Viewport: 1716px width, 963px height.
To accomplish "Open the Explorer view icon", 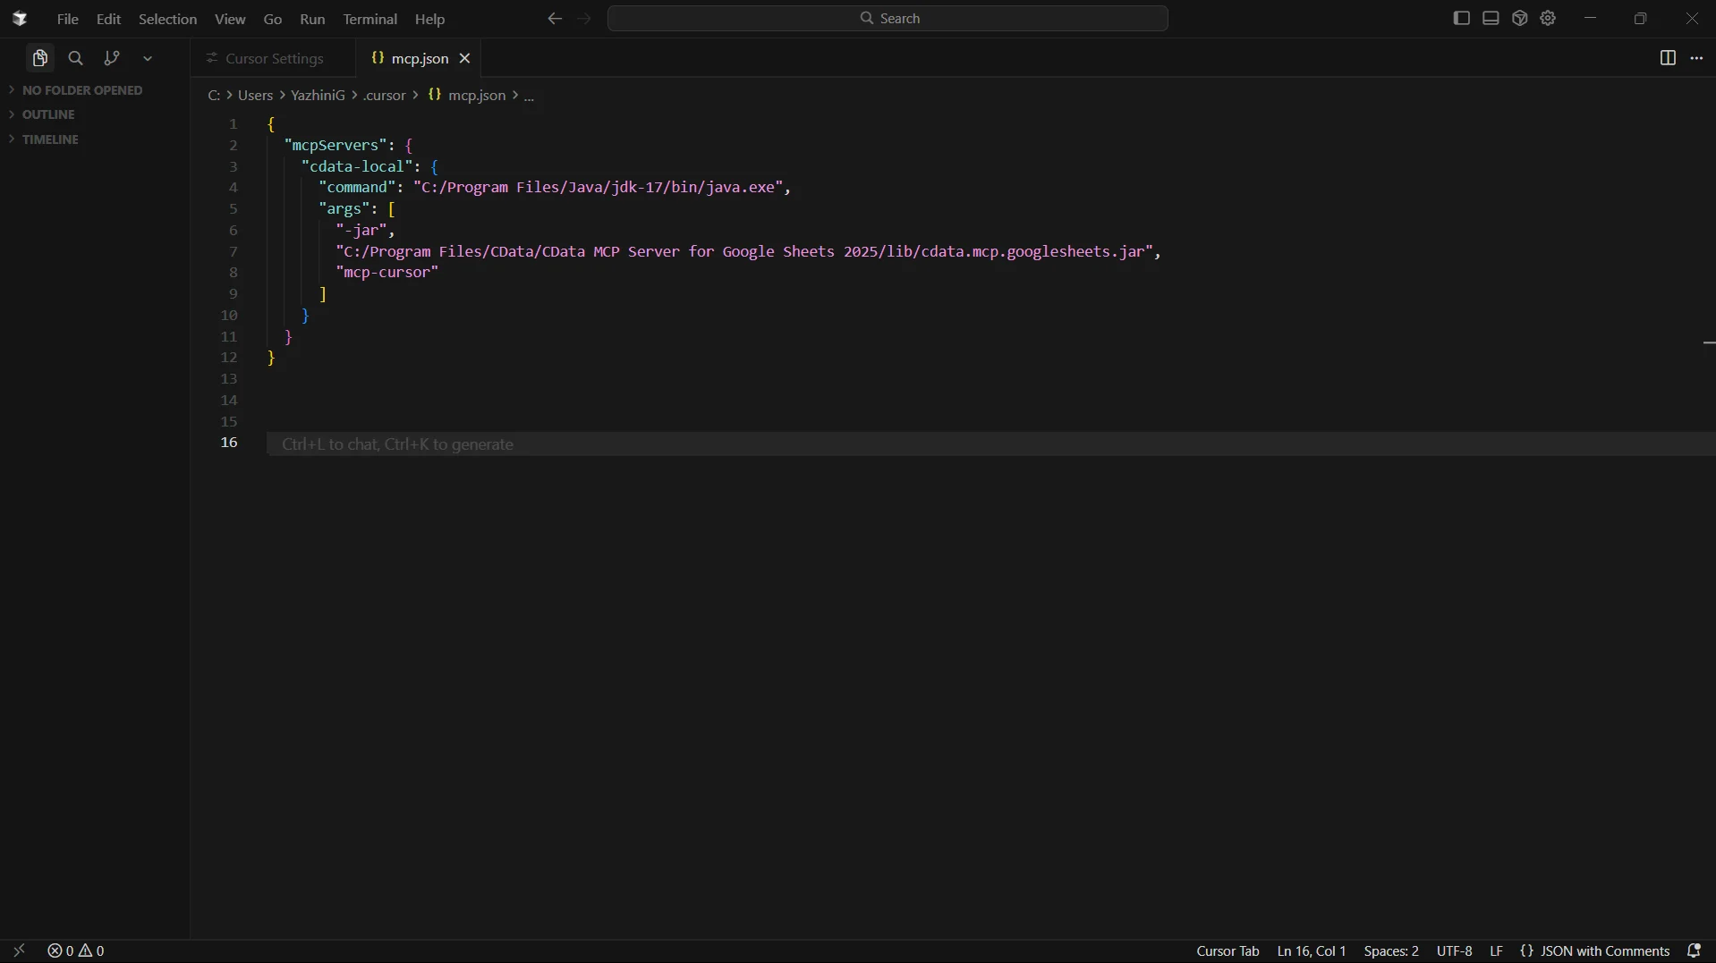I will pyautogui.click(x=39, y=58).
